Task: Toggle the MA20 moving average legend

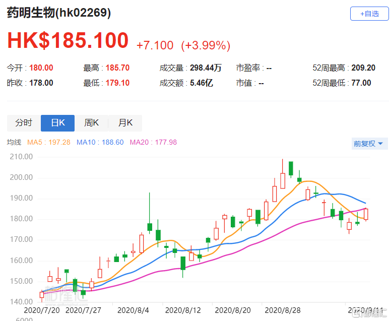Action: pos(153,143)
